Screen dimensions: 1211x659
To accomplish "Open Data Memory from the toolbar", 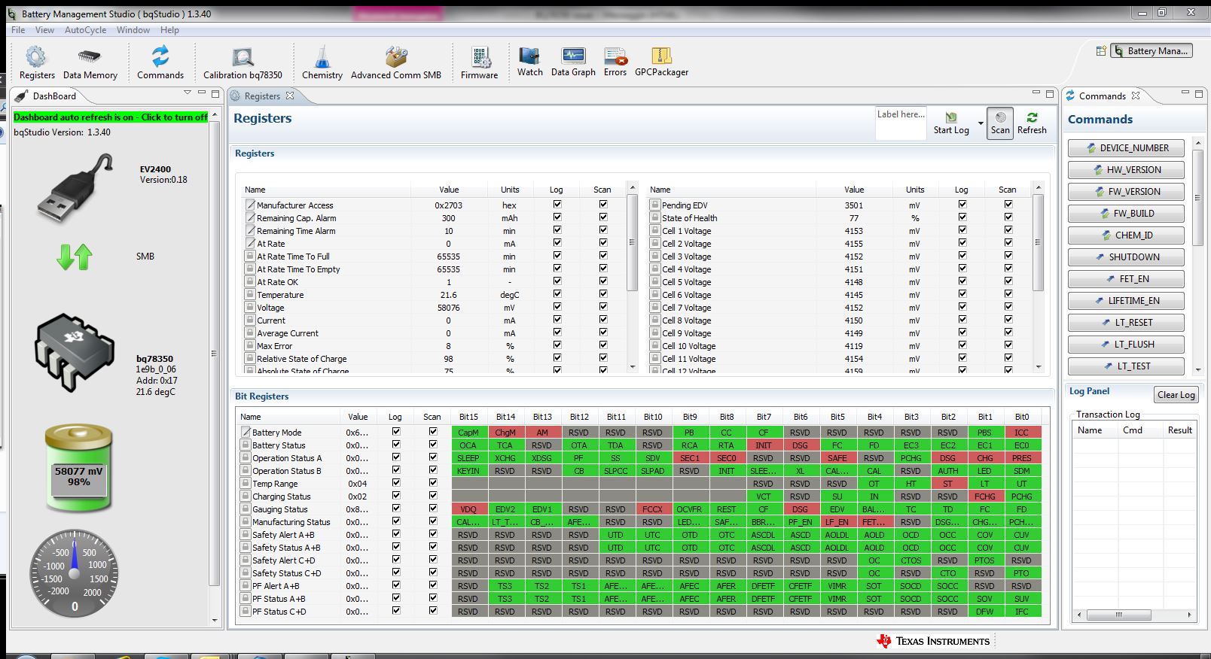I will click(90, 62).
